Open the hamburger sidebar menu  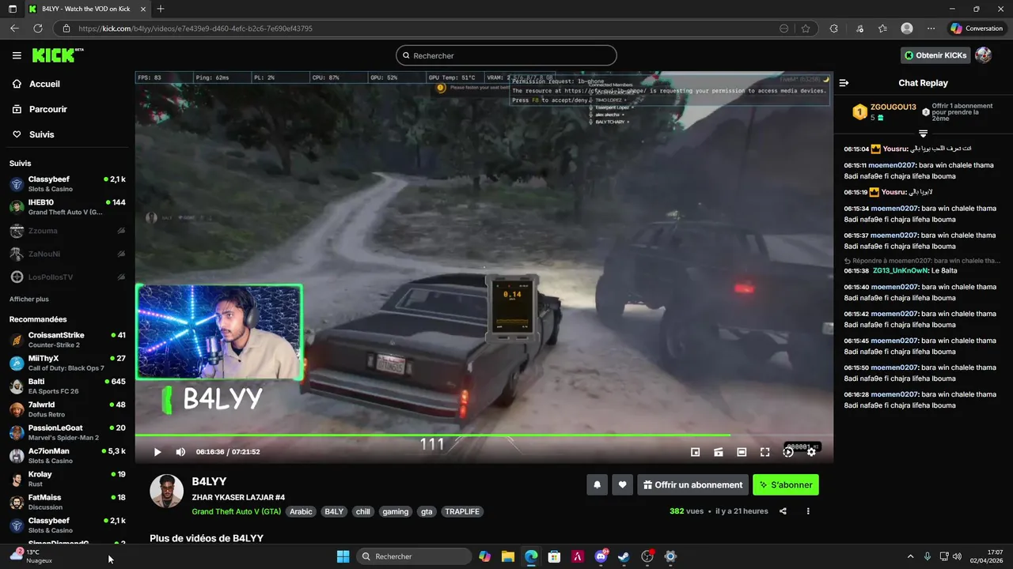point(17,55)
